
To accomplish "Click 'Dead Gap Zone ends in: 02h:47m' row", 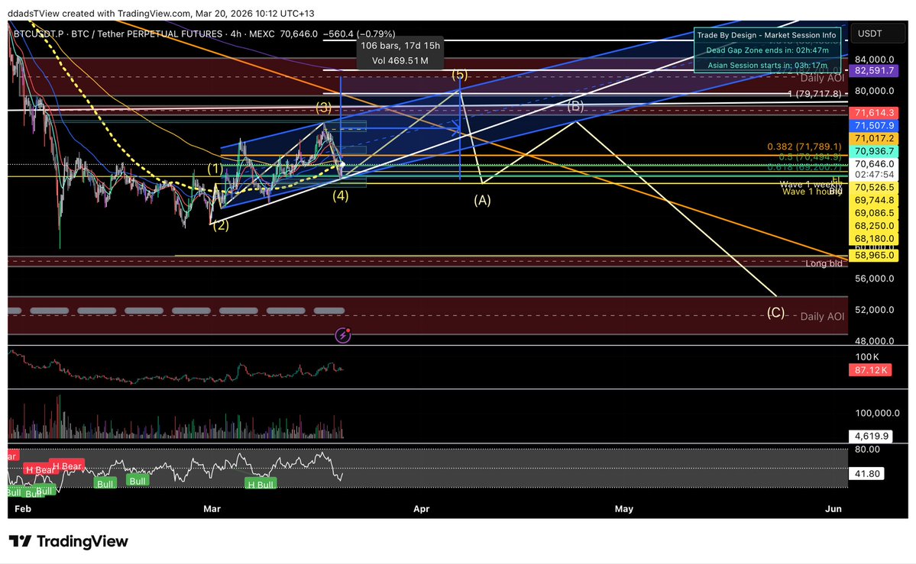I will [767, 50].
